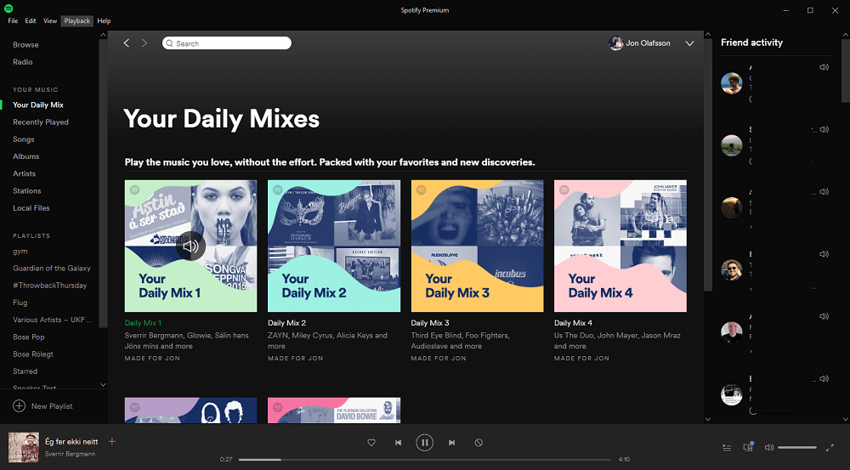Toggle full screen with expand arrows icon
The width and height of the screenshot is (850, 470).
[830, 447]
